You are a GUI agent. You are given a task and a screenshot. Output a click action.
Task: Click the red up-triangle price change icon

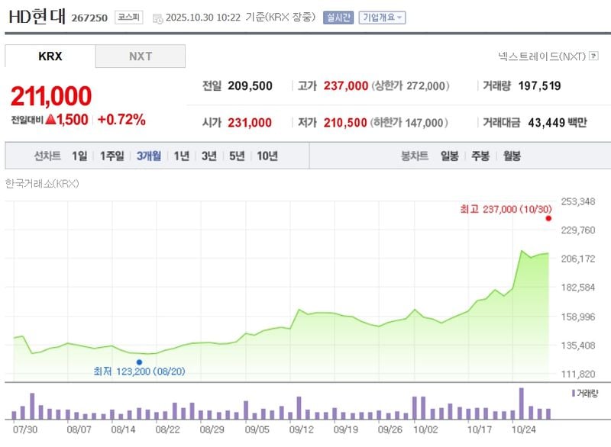coord(51,120)
